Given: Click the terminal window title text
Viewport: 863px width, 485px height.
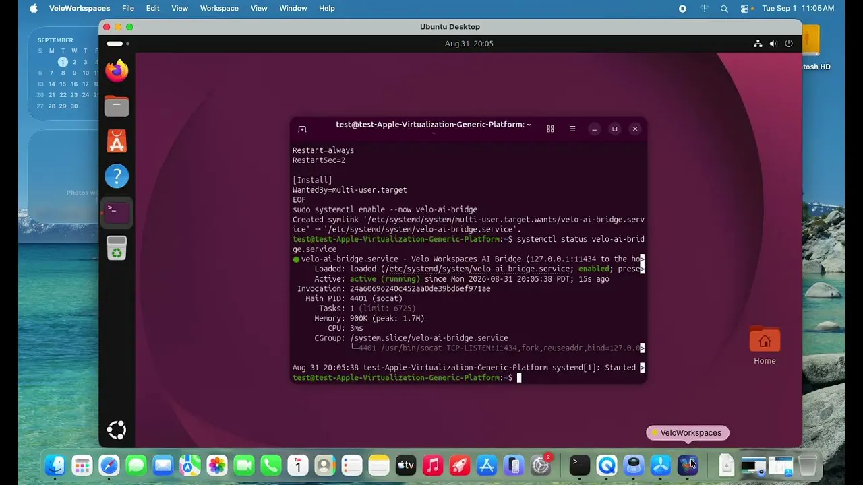Looking at the screenshot, I should 434,125.
